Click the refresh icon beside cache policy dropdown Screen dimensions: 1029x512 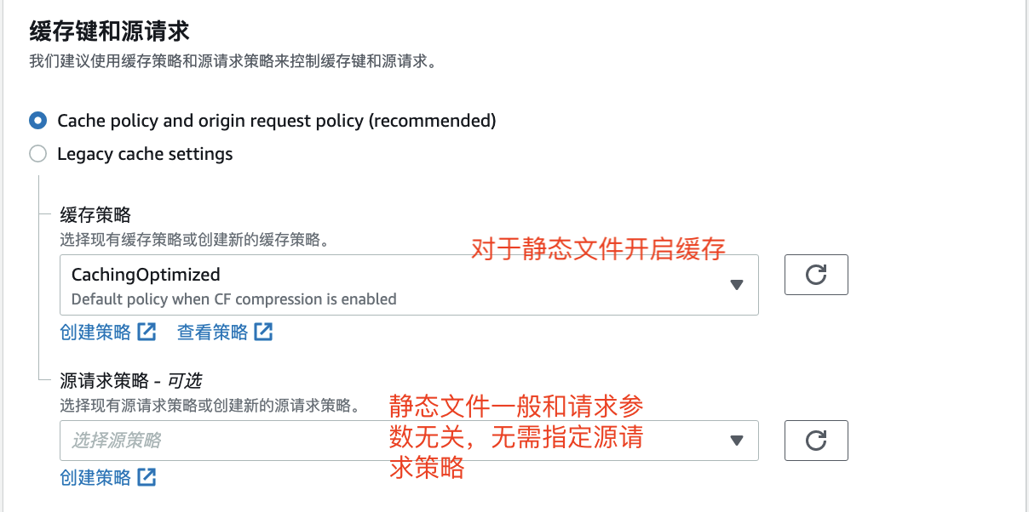[x=815, y=274]
